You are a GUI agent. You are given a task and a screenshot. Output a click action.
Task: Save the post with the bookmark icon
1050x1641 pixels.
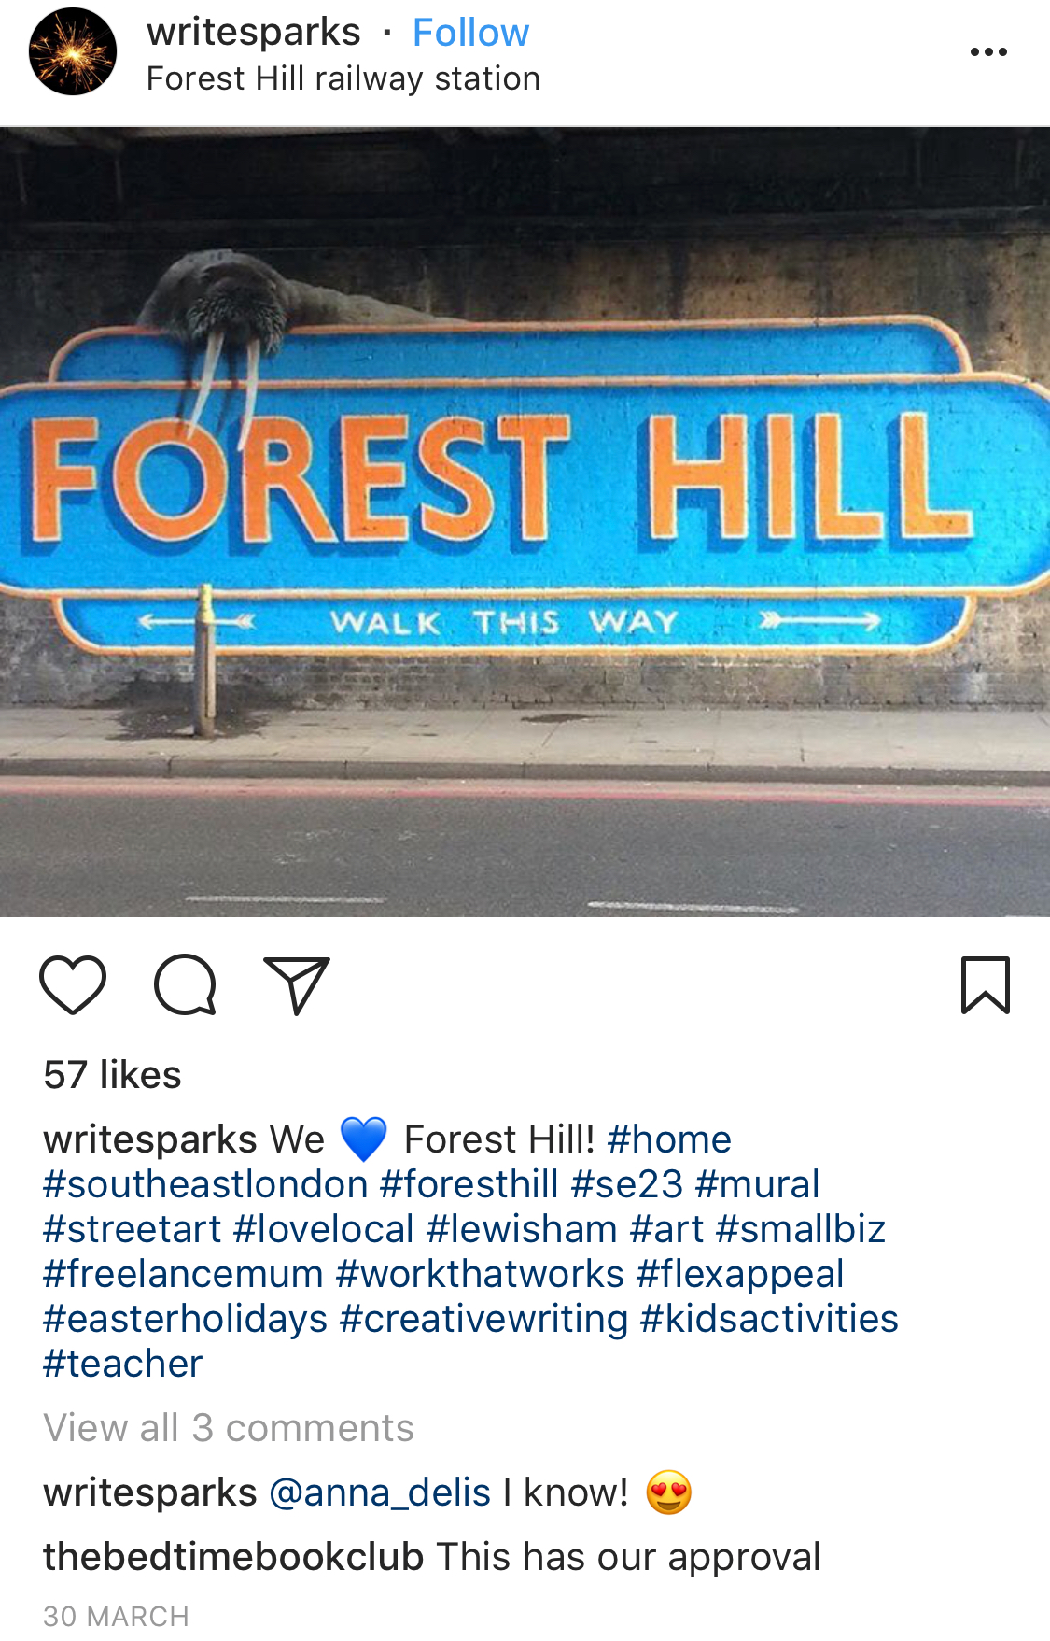coord(986,984)
